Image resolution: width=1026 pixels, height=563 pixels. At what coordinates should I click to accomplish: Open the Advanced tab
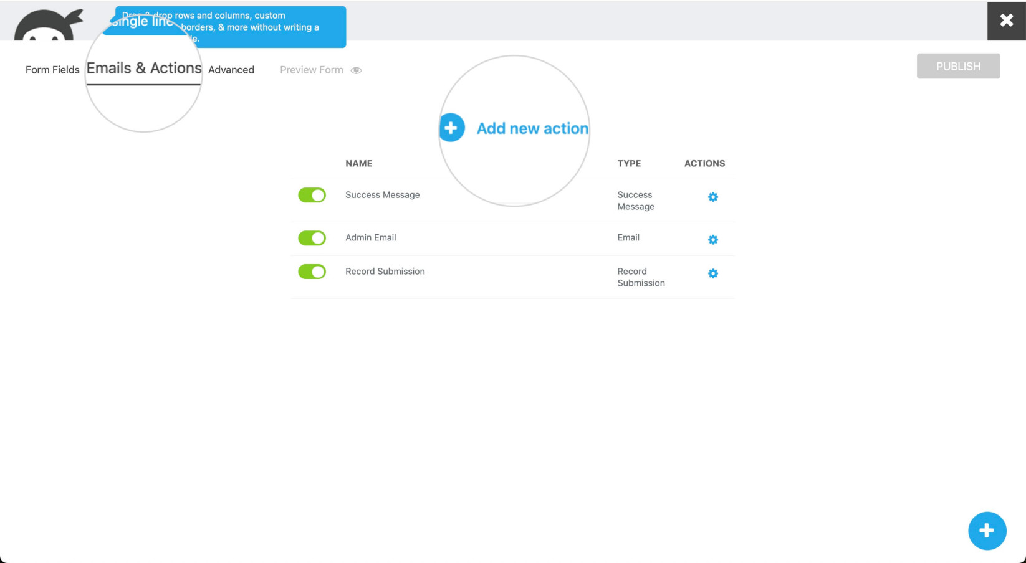(x=231, y=70)
